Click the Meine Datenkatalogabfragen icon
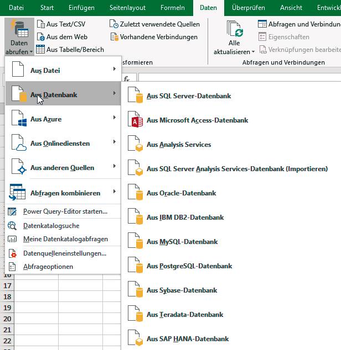Viewport: 341px width, 350px height. [x=12, y=239]
